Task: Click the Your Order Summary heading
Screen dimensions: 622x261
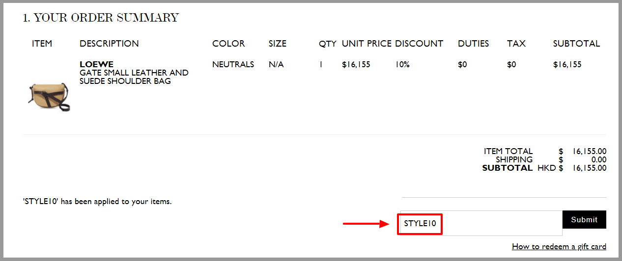Action: pyautogui.click(x=101, y=18)
